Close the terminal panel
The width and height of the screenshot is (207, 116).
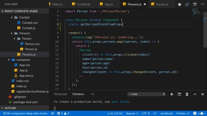(x=202, y=94)
